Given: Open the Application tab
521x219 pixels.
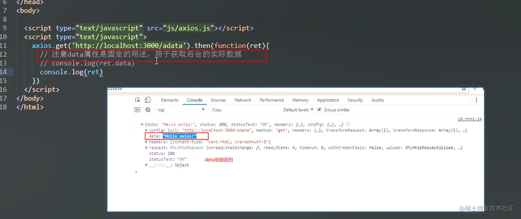Looking at the screenshot, I should tap(328, 100).
